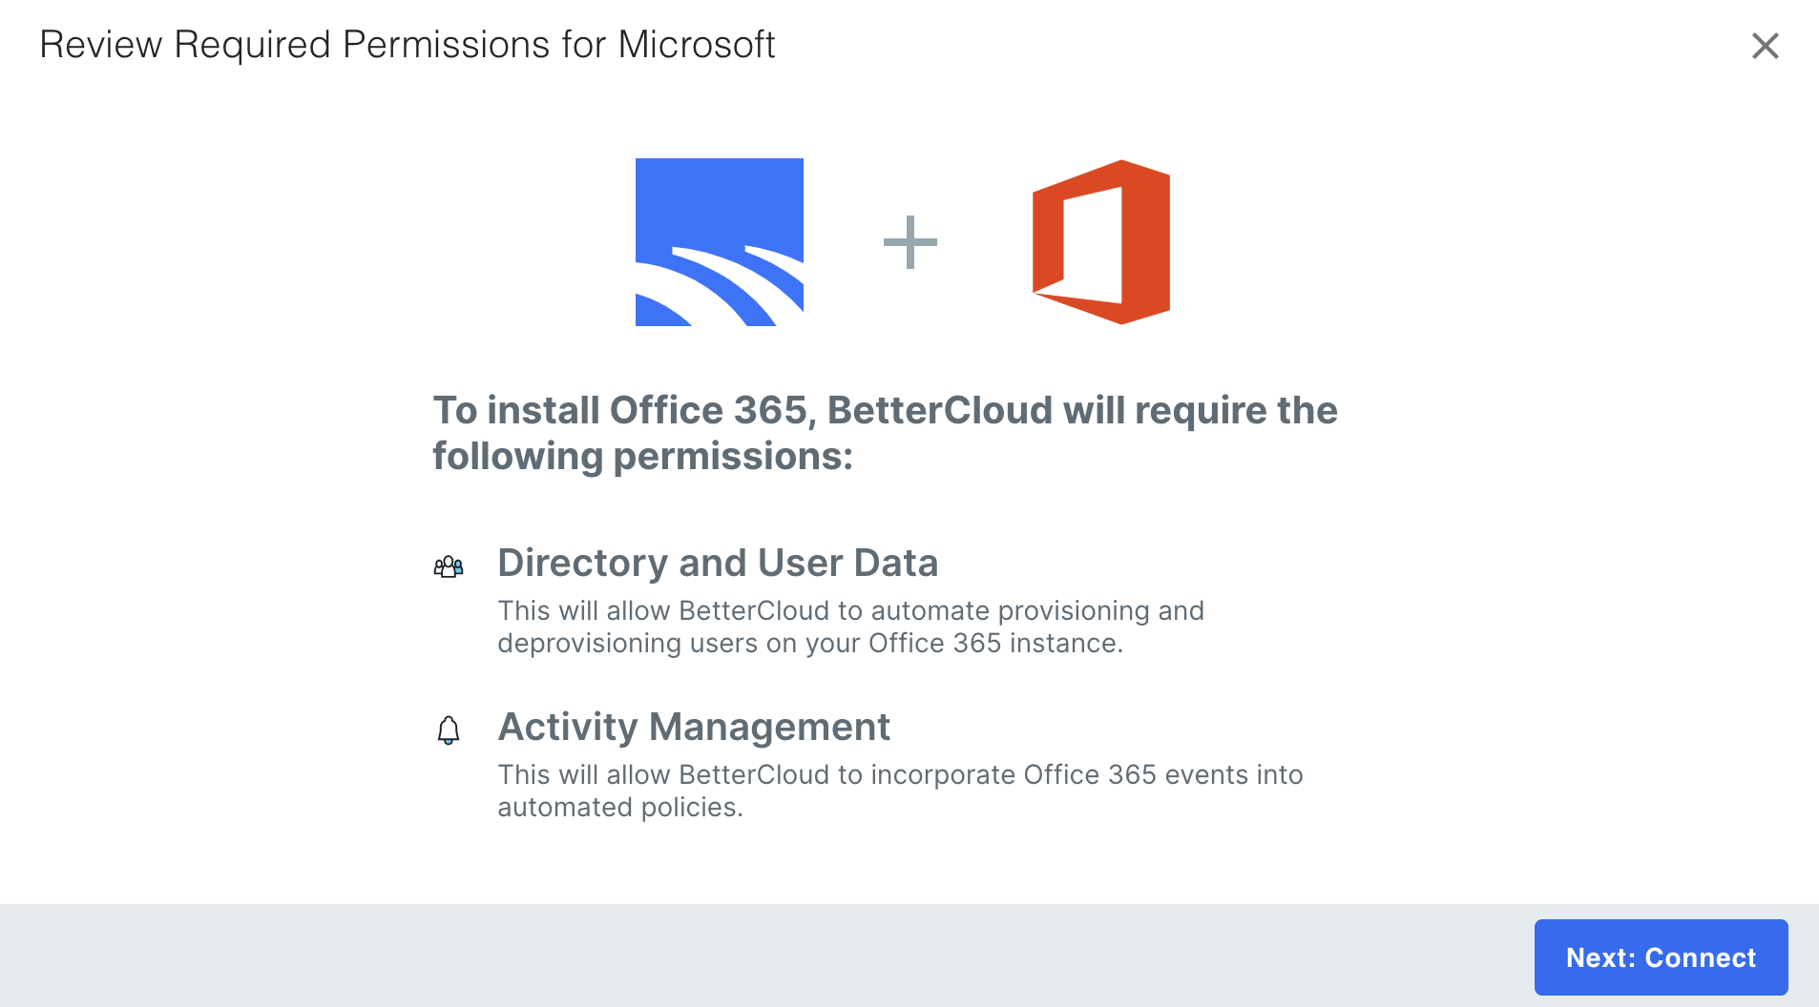Click the Review Required Permissions for Microsoft title

[408, 43]
